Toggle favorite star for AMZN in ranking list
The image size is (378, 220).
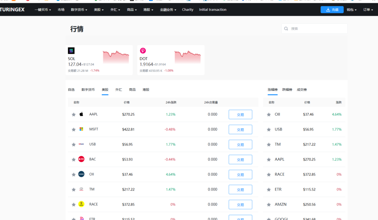click(269, 205)
